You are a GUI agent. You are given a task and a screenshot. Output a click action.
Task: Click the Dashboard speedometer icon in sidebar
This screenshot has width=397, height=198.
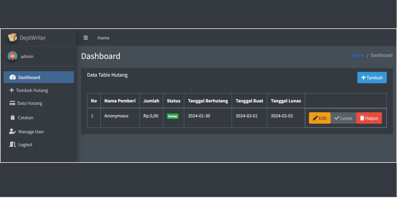click(x=12, y=77)
